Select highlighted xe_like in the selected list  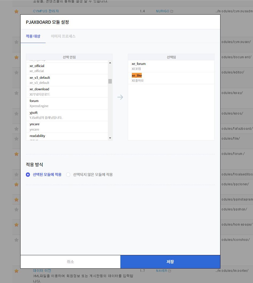[x=171, y=78]
